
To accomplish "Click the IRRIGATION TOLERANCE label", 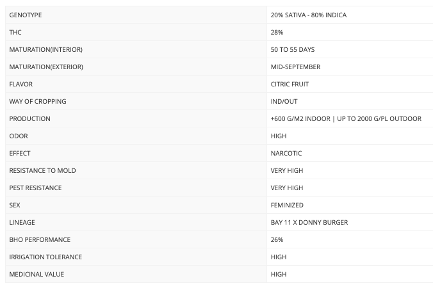I will pyautogui.click(x=44, y=257).
